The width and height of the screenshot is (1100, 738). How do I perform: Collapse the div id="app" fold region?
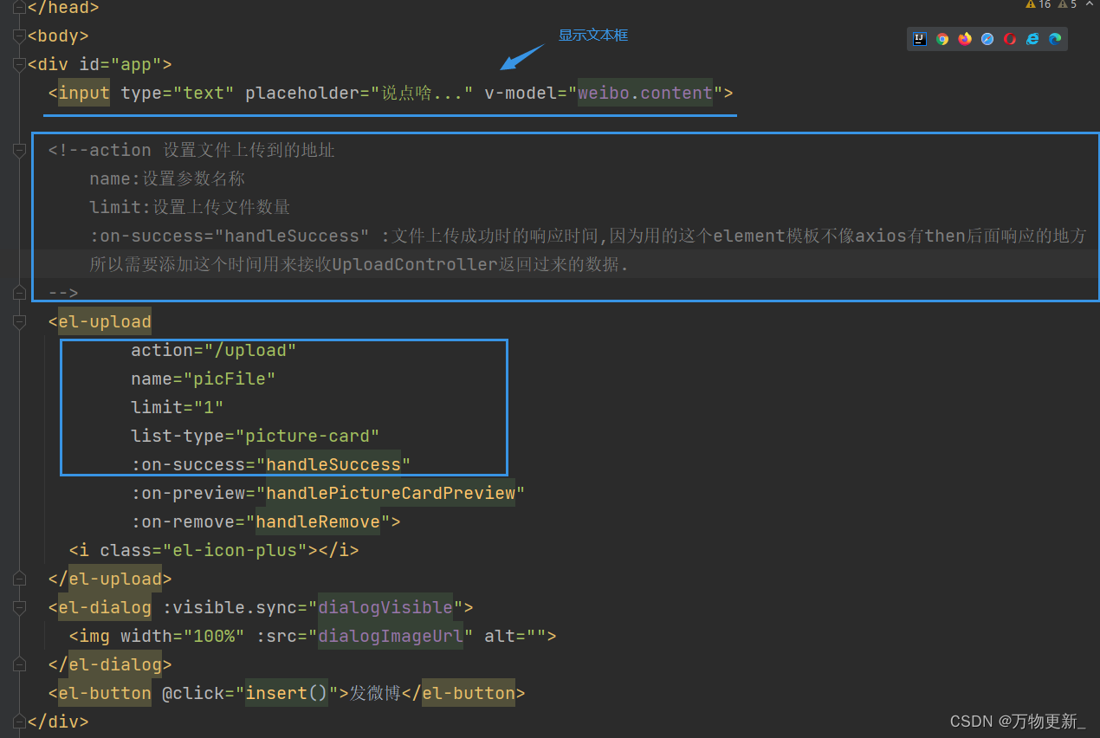18,65
